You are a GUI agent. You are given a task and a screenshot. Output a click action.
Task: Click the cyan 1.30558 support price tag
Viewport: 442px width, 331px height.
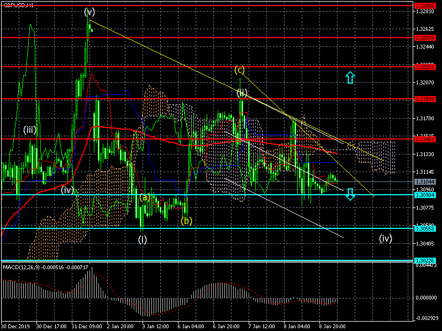pos(425,228)
